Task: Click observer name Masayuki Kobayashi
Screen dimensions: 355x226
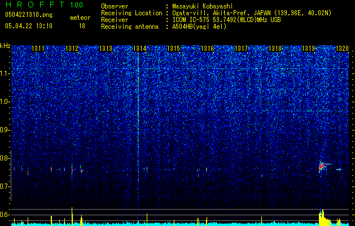Action: [202, 6]
